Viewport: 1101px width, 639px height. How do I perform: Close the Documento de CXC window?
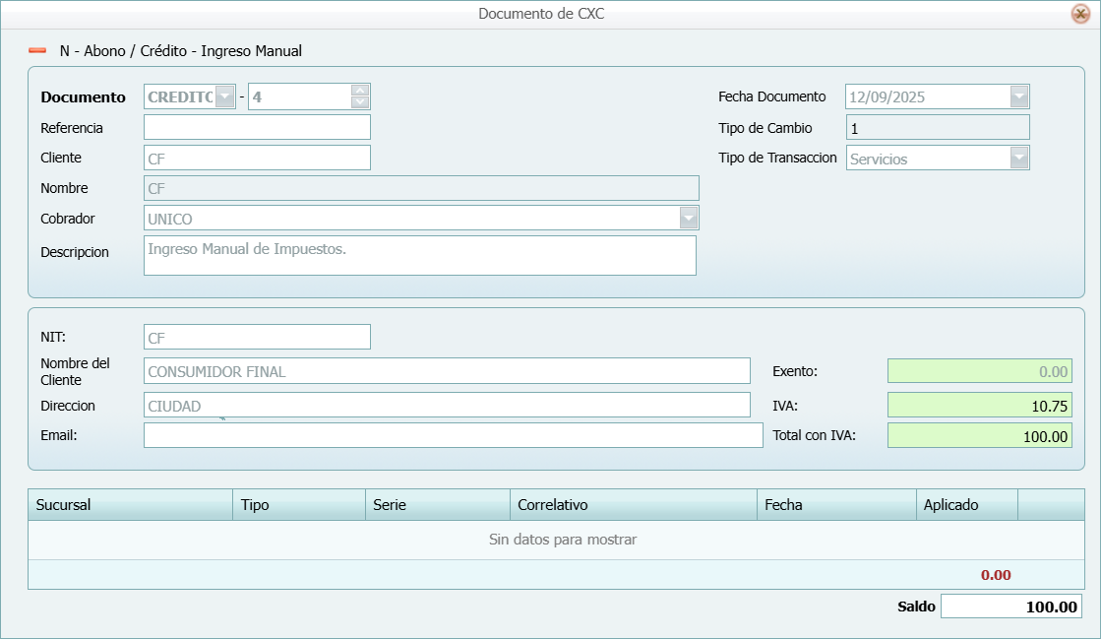[x=1079, y=14]
